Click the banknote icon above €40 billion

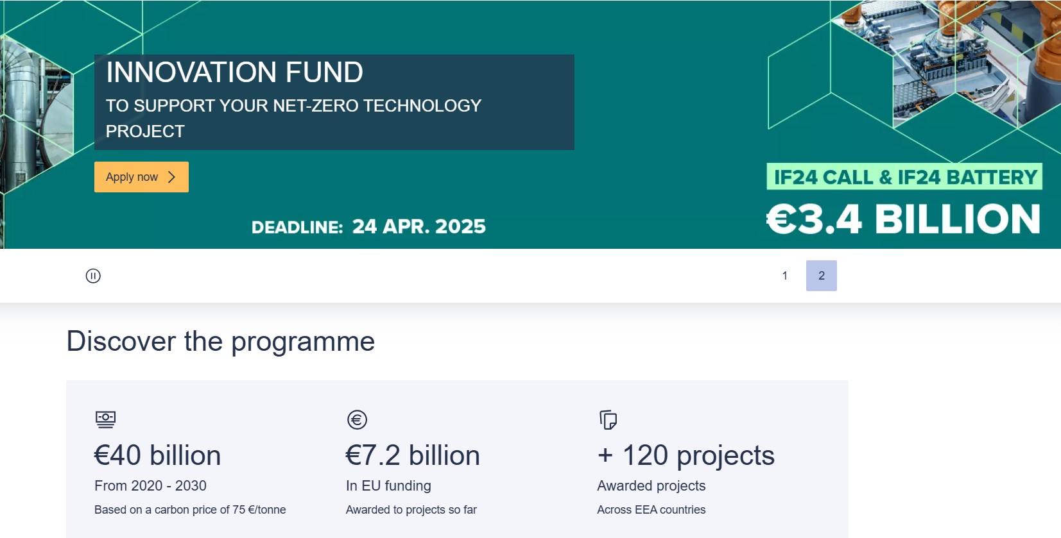click(x=105, y=420)
